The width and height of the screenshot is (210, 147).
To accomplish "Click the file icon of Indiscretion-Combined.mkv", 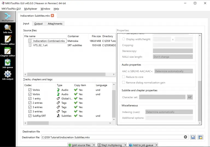I will click(30, 41).
